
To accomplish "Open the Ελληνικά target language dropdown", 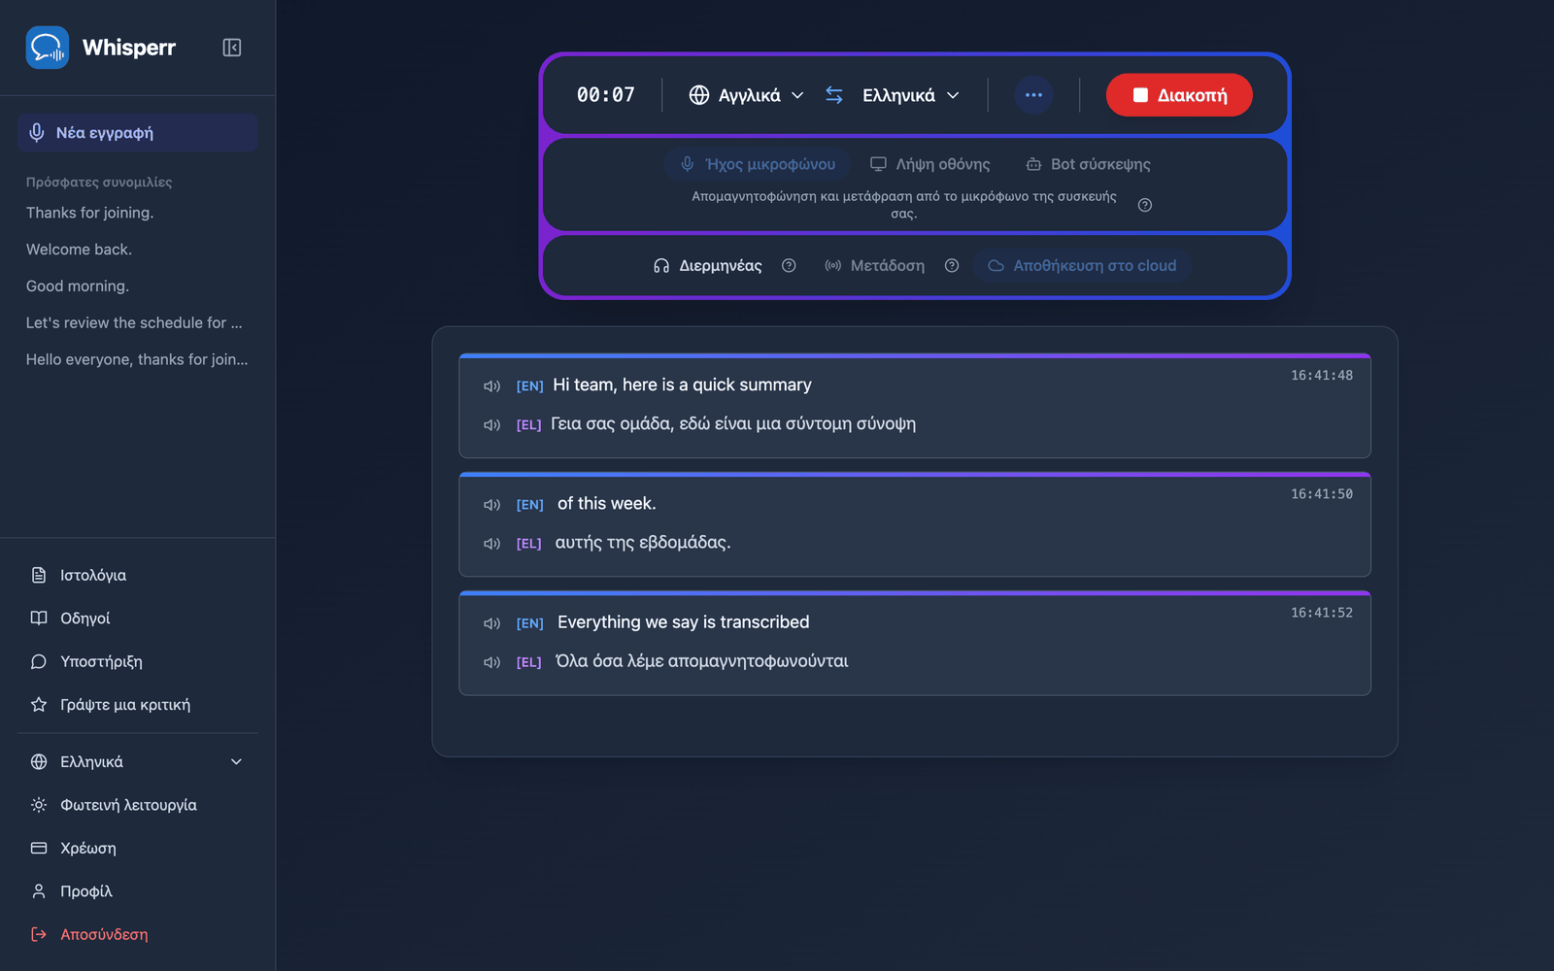I will coord(911,95).
